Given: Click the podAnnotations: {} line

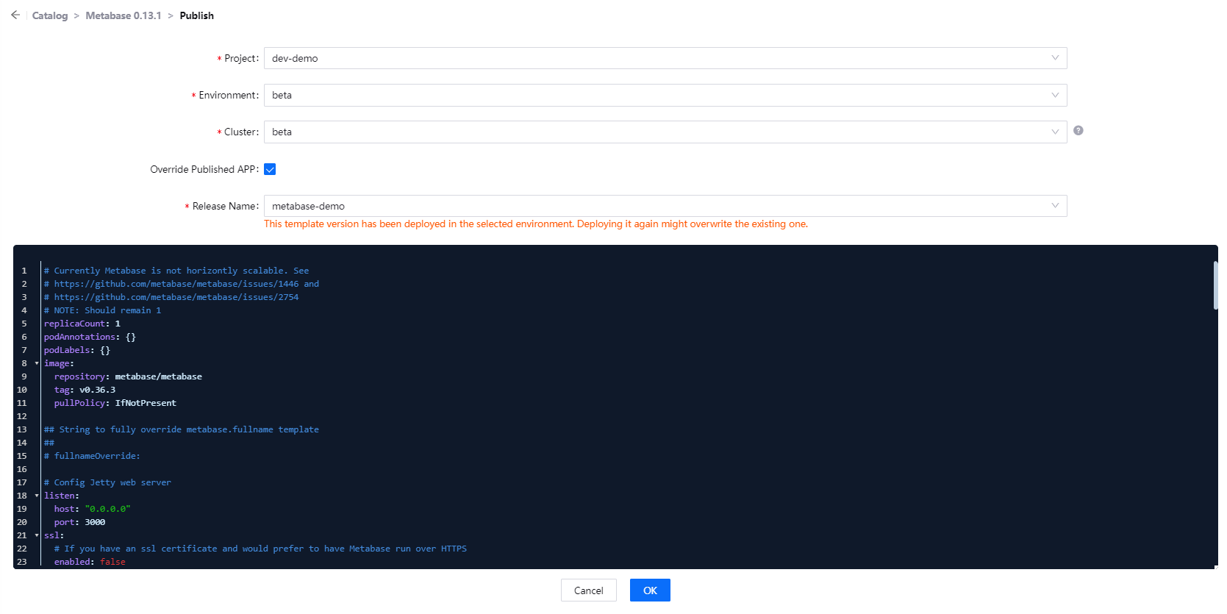Looking at the screenshot, I should pos(90,337).
